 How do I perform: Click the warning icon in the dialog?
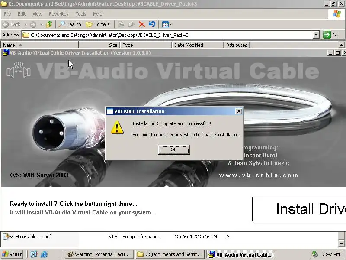(117, 127)
